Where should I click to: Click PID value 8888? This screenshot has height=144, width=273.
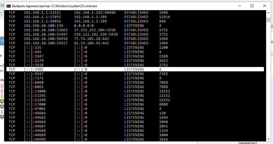point(164,104)
